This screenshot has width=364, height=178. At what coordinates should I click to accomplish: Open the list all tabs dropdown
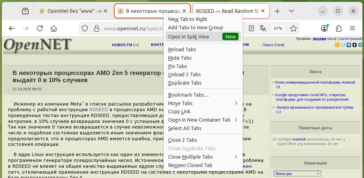[291, 11]
